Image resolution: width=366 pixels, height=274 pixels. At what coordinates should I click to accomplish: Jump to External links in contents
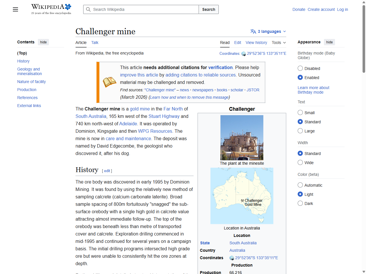(x=29, y=106)
